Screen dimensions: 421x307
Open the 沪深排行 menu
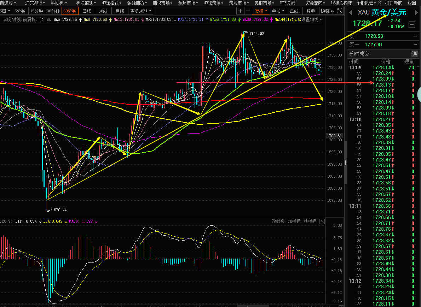click(35, 3)
